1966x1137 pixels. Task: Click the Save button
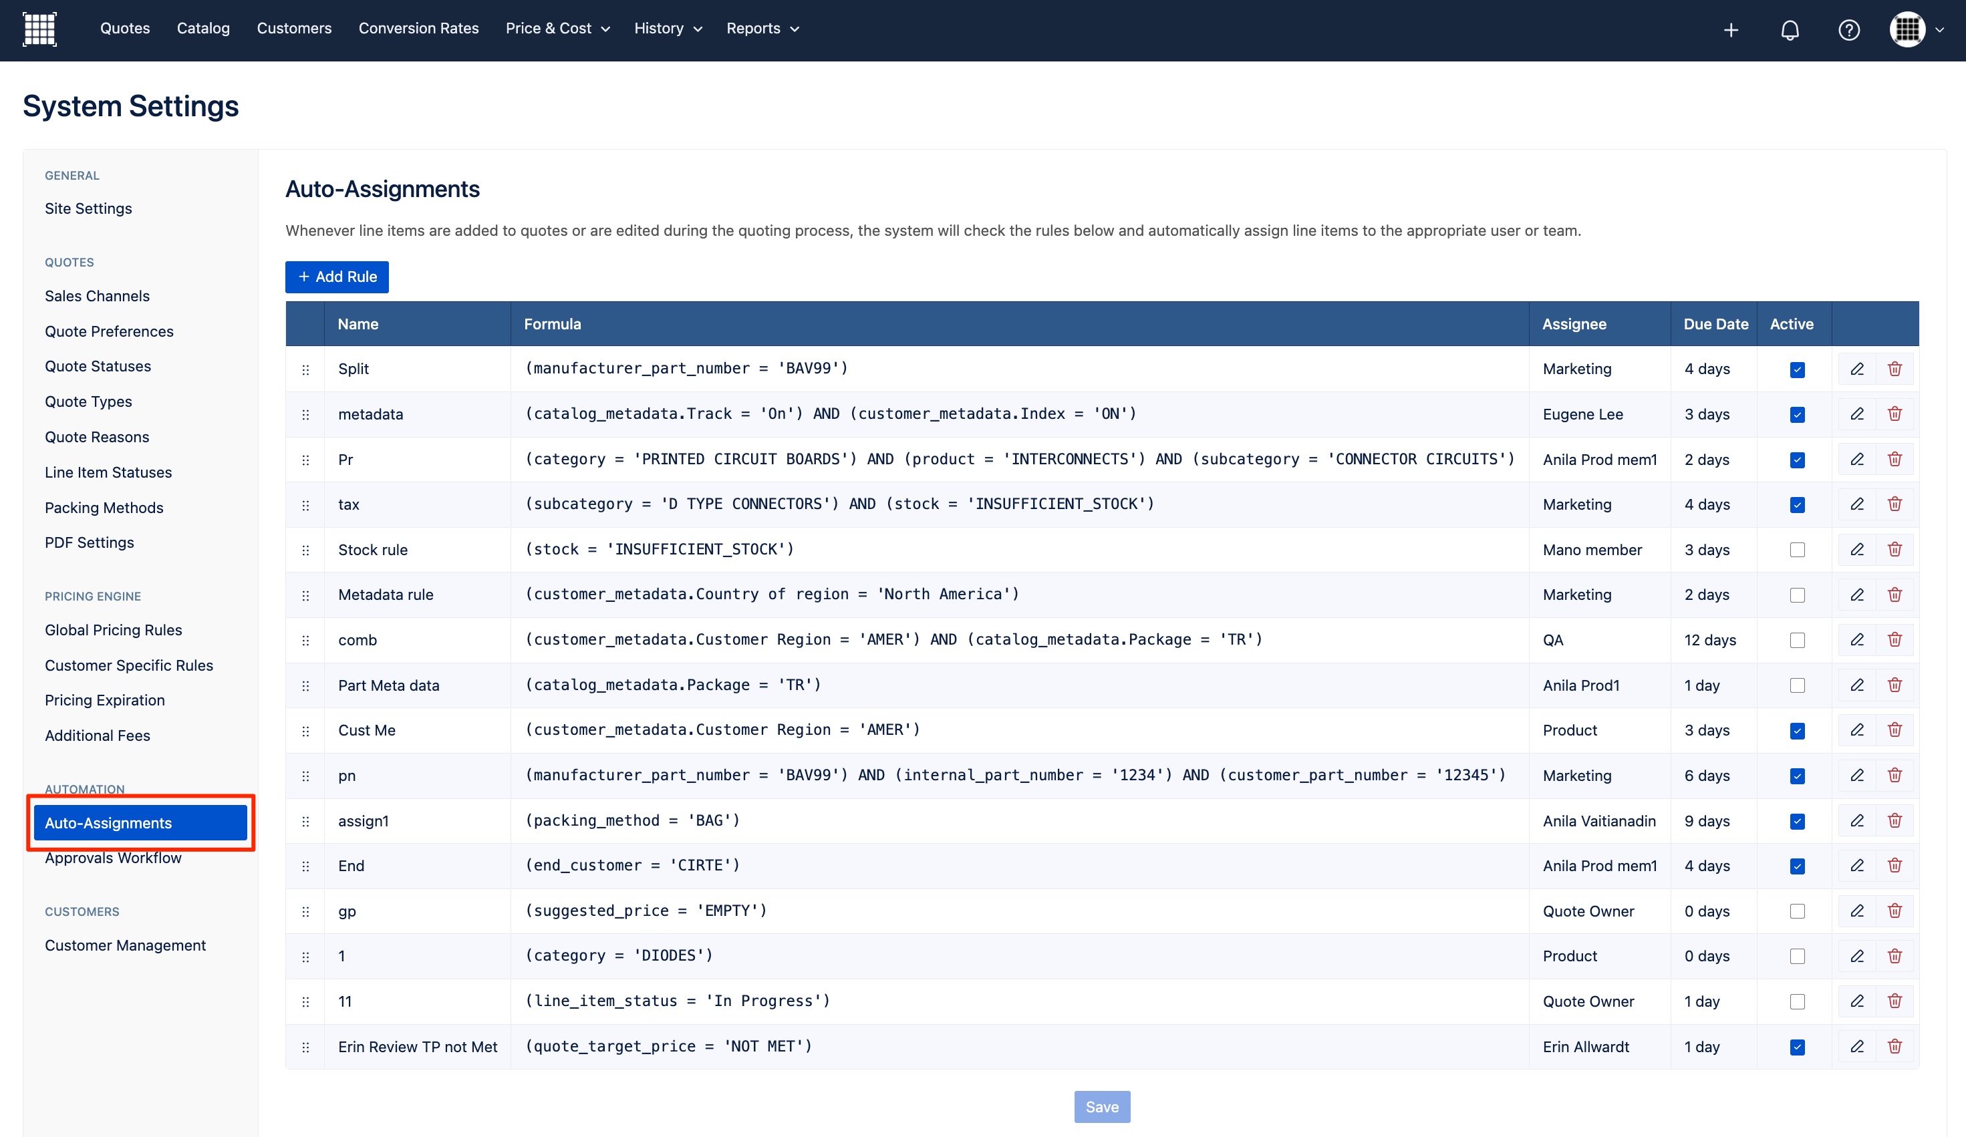pos(1101,1106)
